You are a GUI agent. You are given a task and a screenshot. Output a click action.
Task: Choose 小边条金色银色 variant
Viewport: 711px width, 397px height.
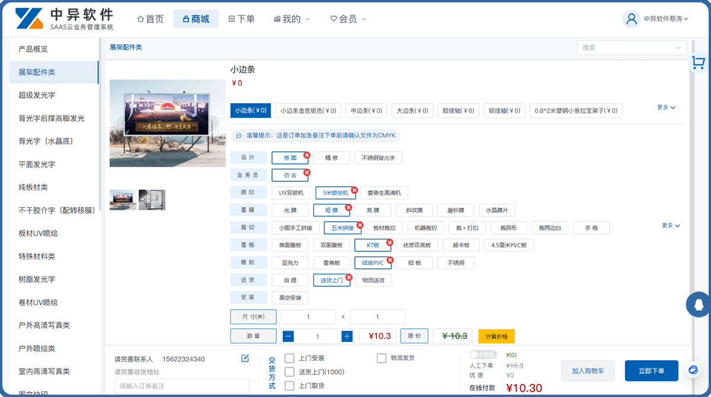tap(308, 110)
